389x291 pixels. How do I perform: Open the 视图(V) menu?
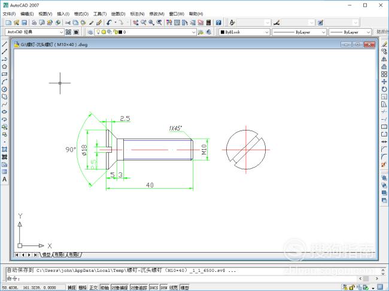pyautogui.click(x=45, y=14)
